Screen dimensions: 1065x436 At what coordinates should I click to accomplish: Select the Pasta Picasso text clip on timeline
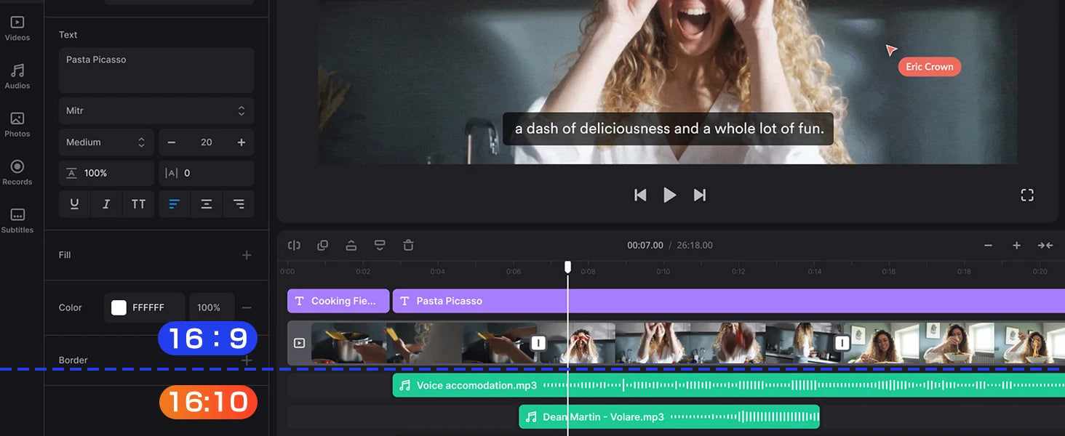[729, 301]
